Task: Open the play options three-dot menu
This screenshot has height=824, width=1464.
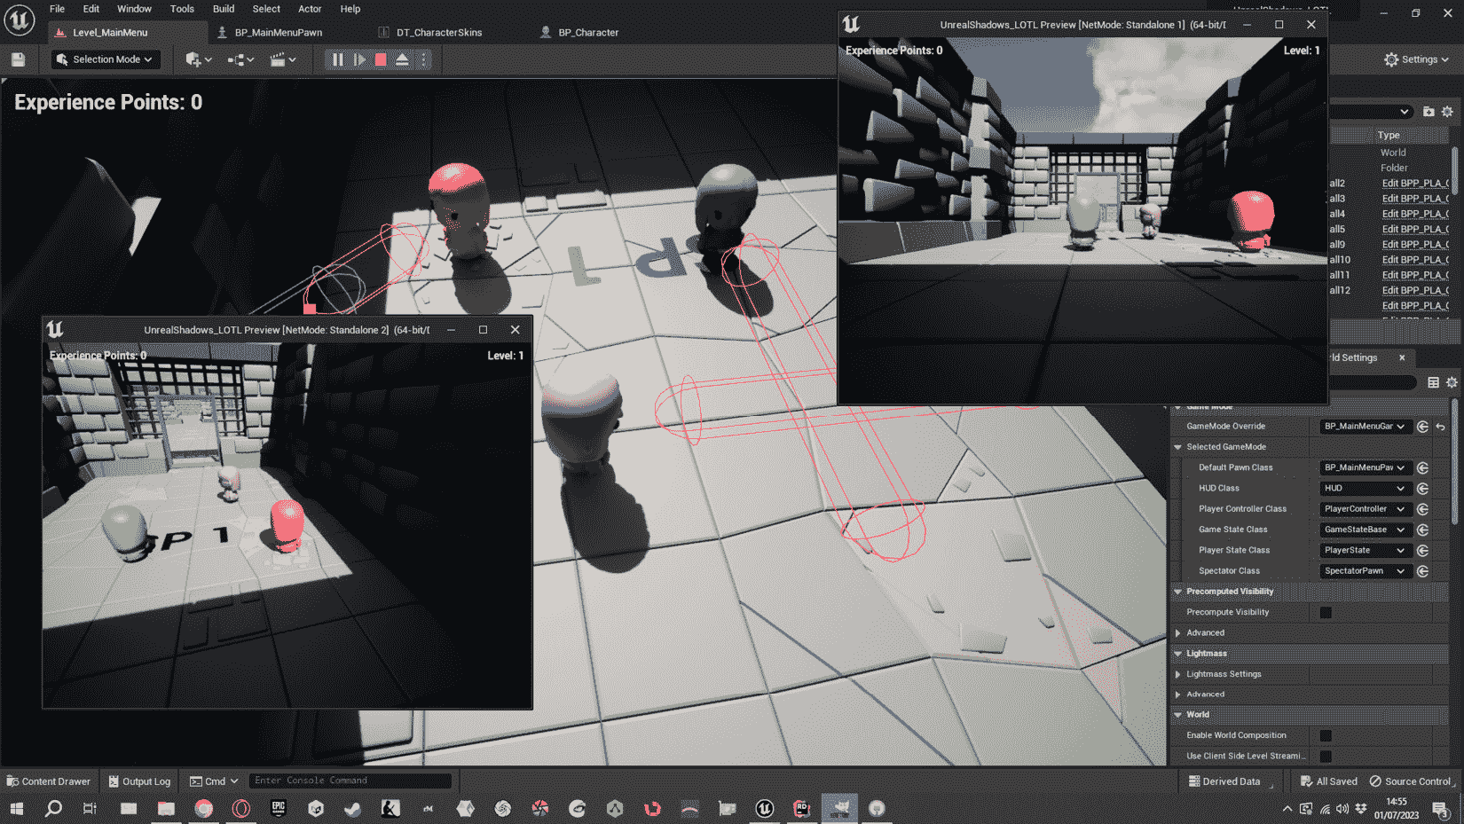Action: (x=423, y=59)
